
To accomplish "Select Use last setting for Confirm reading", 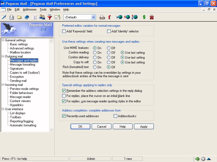I will coord(122,53).
